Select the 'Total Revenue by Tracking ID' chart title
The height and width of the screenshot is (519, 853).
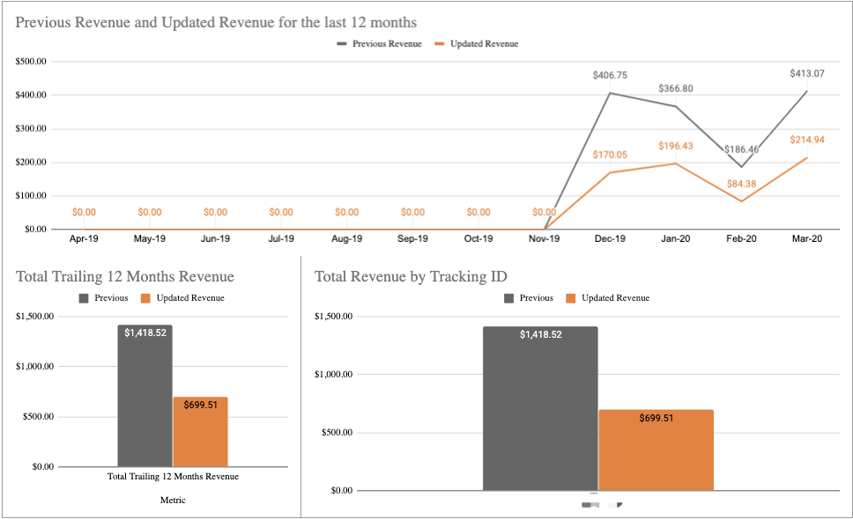pos(411,276)
